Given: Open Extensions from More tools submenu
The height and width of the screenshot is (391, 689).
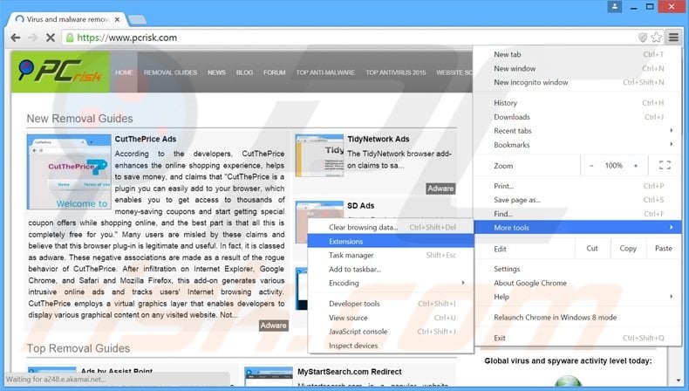Looking at the screenshot, I should (391, 242).
